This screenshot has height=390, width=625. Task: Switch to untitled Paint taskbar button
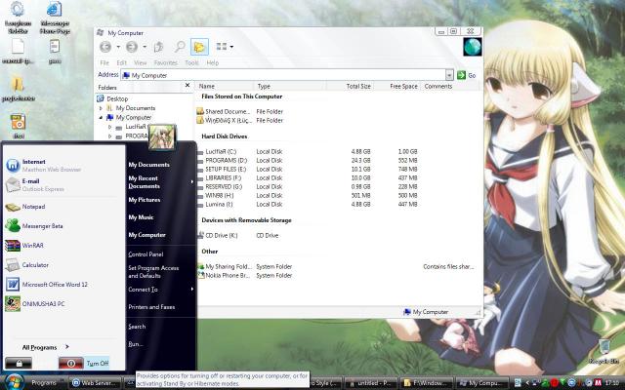point(371,383)
